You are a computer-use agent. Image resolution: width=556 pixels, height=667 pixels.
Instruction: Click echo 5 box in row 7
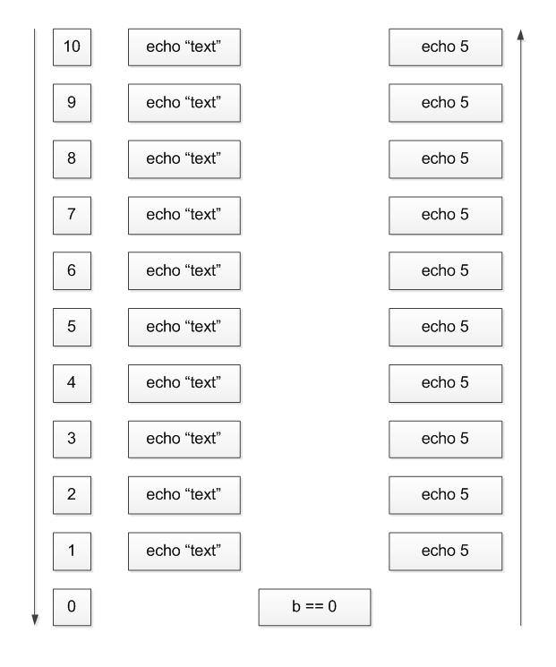point(445,215)
